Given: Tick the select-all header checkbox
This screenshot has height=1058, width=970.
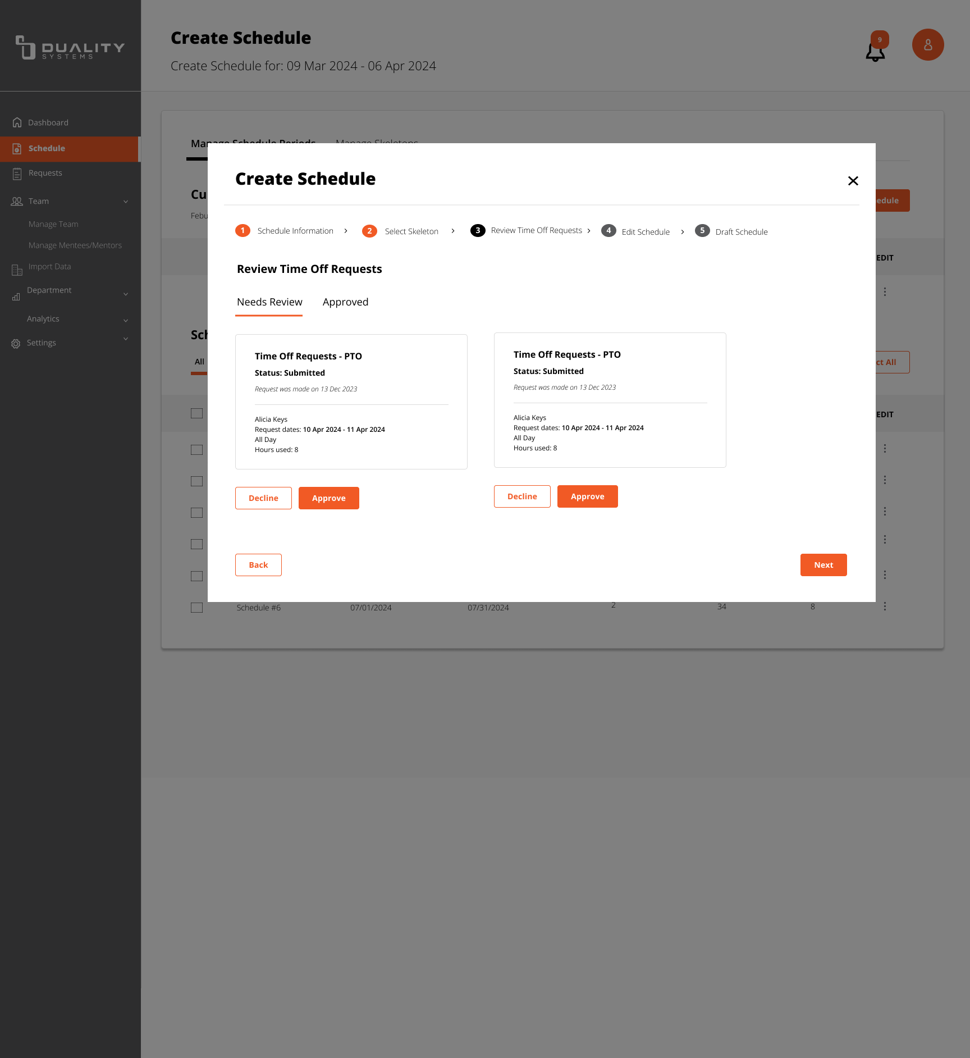Looking at the screenshot, I should click(196, 413).
